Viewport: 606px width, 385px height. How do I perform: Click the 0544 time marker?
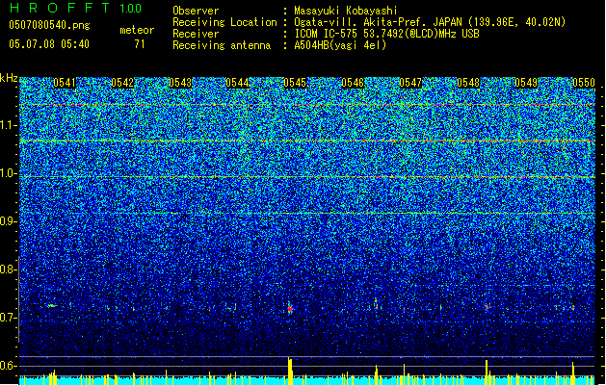point(237,83)
